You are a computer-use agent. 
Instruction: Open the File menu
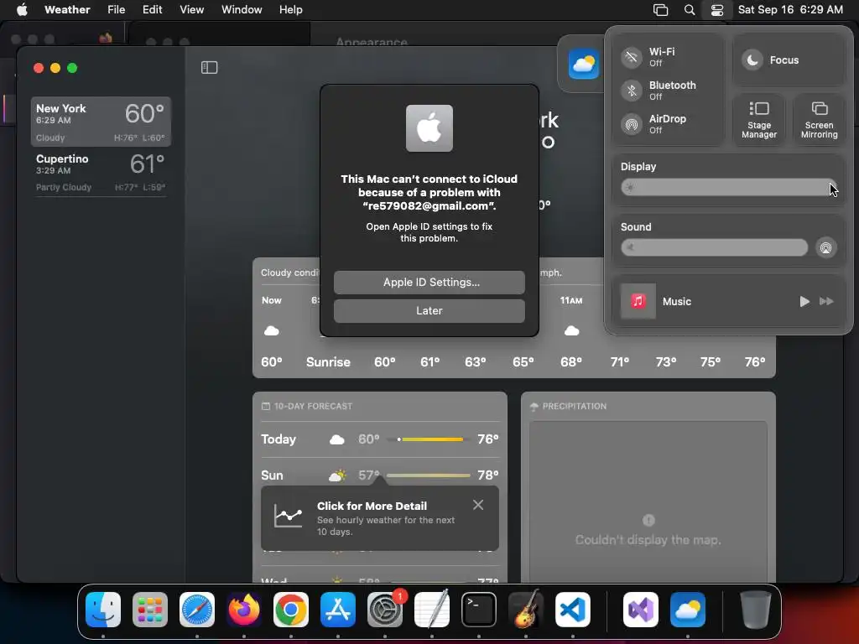click(x=116, y=10)
